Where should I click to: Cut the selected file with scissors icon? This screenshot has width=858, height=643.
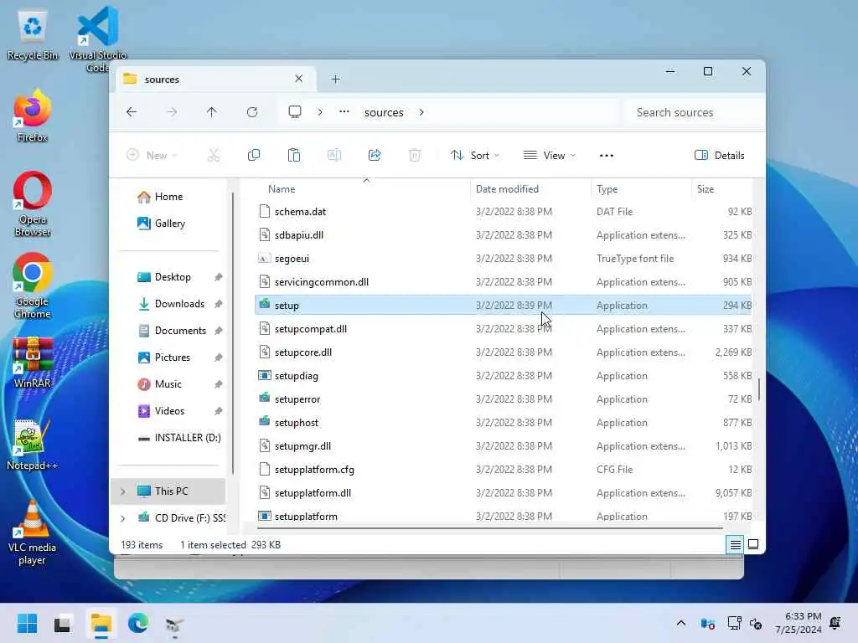pos(214,155)
